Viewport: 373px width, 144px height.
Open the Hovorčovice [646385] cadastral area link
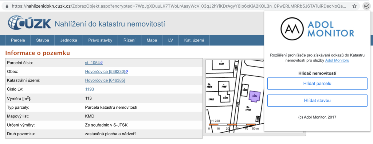coord(105,80)
